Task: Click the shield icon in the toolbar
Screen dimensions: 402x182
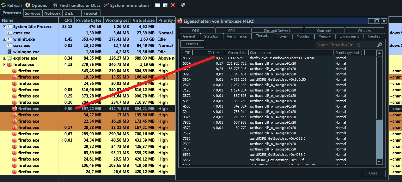Action: point(183,5)
